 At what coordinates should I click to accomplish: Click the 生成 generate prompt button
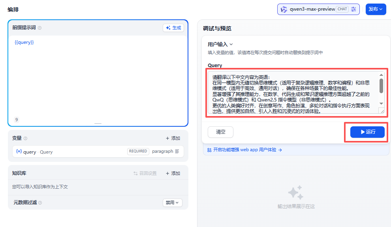tap(173, 28)
